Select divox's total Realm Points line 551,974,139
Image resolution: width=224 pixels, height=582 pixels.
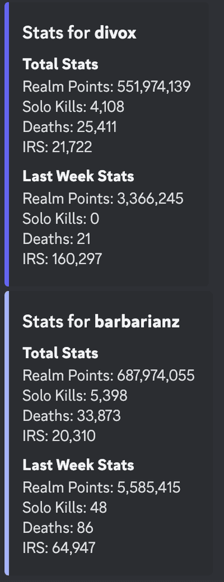(107, 86)
